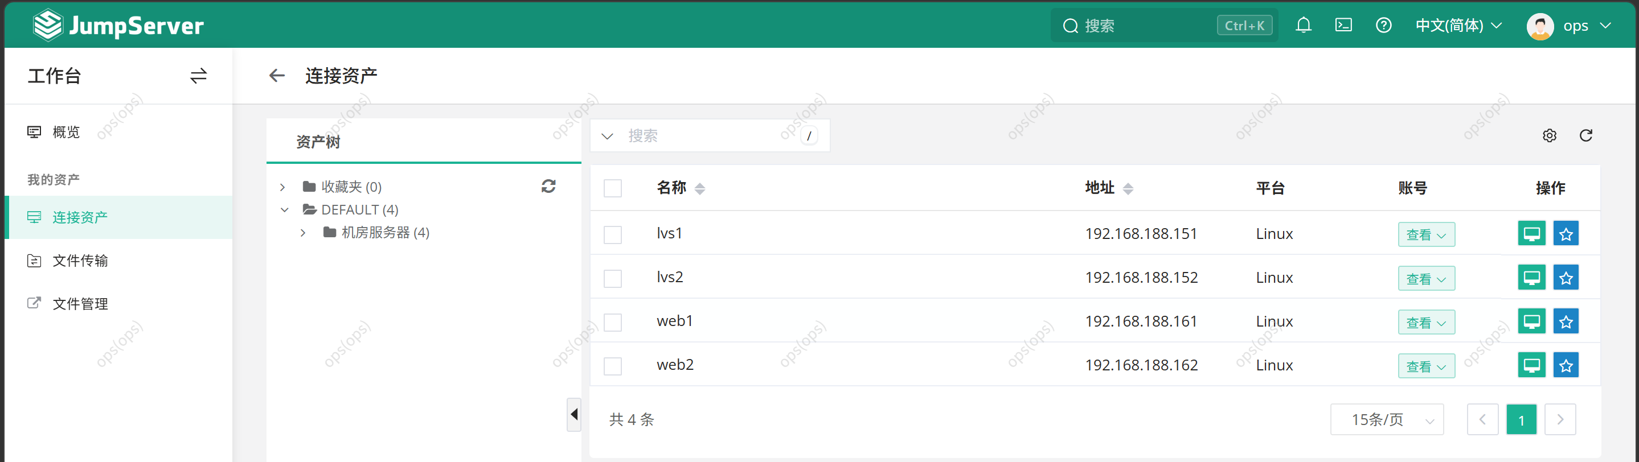Favorite lvs2 with the star icon

pyautogui.click(x=1566, y=277)
